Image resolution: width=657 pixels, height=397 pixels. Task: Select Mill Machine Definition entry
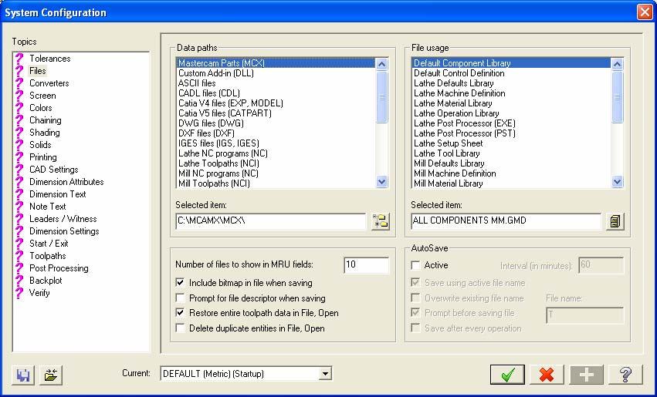tap(512, 173)
